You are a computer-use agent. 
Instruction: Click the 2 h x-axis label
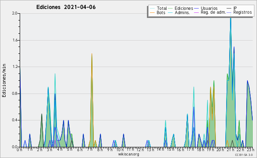(39, 149)
